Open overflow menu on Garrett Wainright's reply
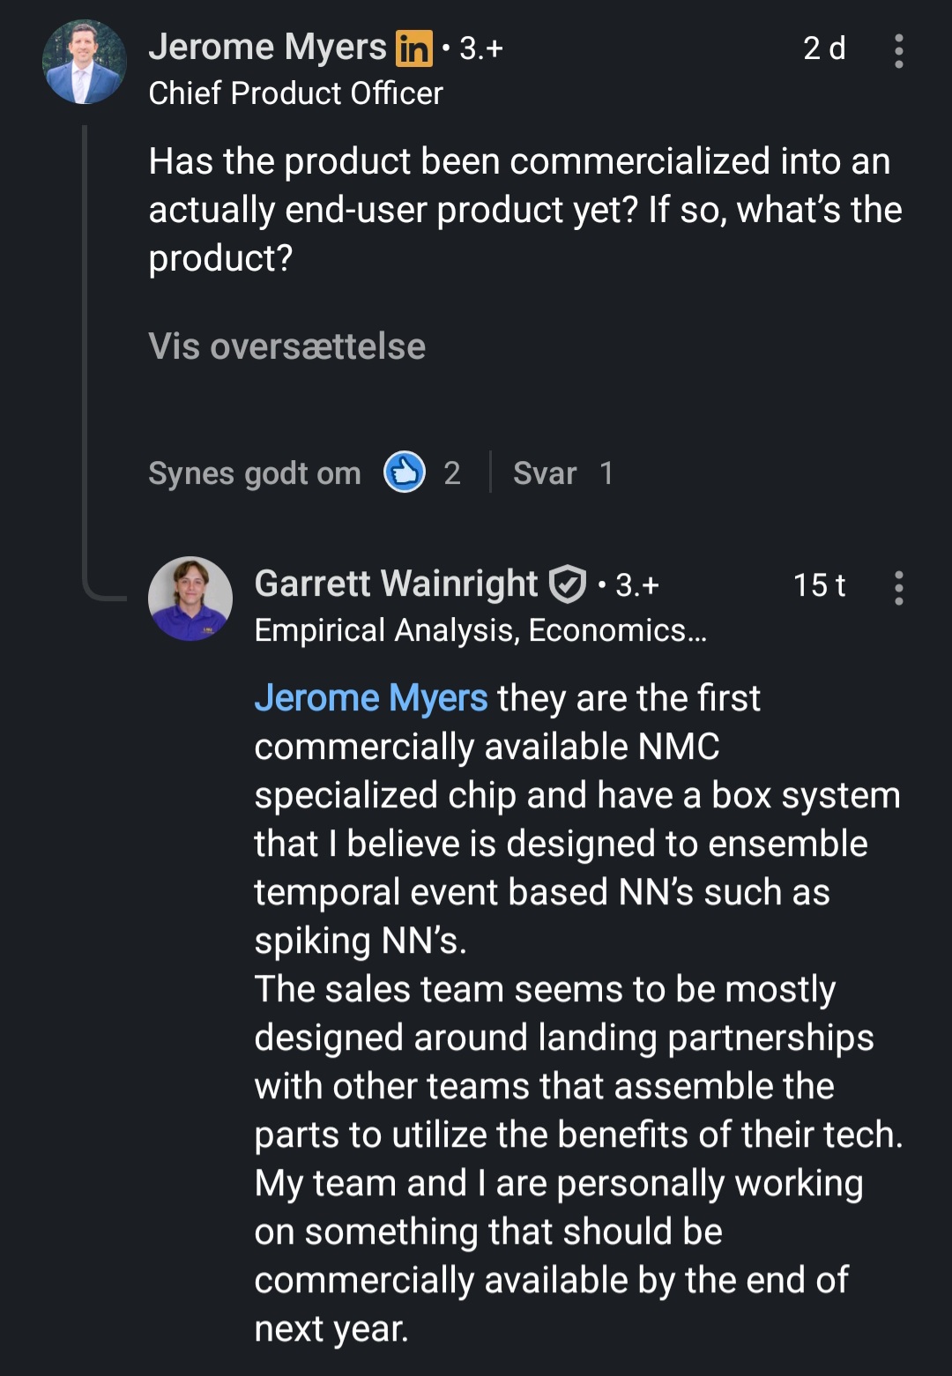 pos(898,588)
